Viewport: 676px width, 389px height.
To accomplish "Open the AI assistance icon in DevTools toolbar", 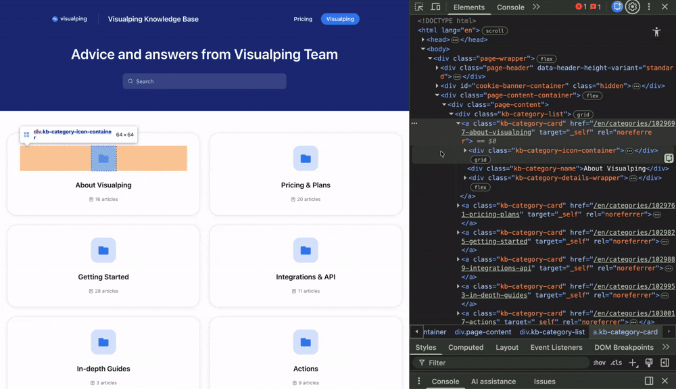I will tap(617, 7).
